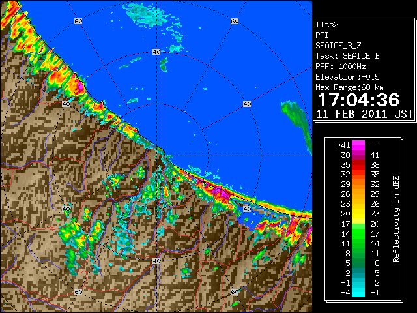Image resolution: width=417 pixels, height=313 pixels.
Task: Select the 'Elevation:-0.5' text
Action: (x=347, y=77)
